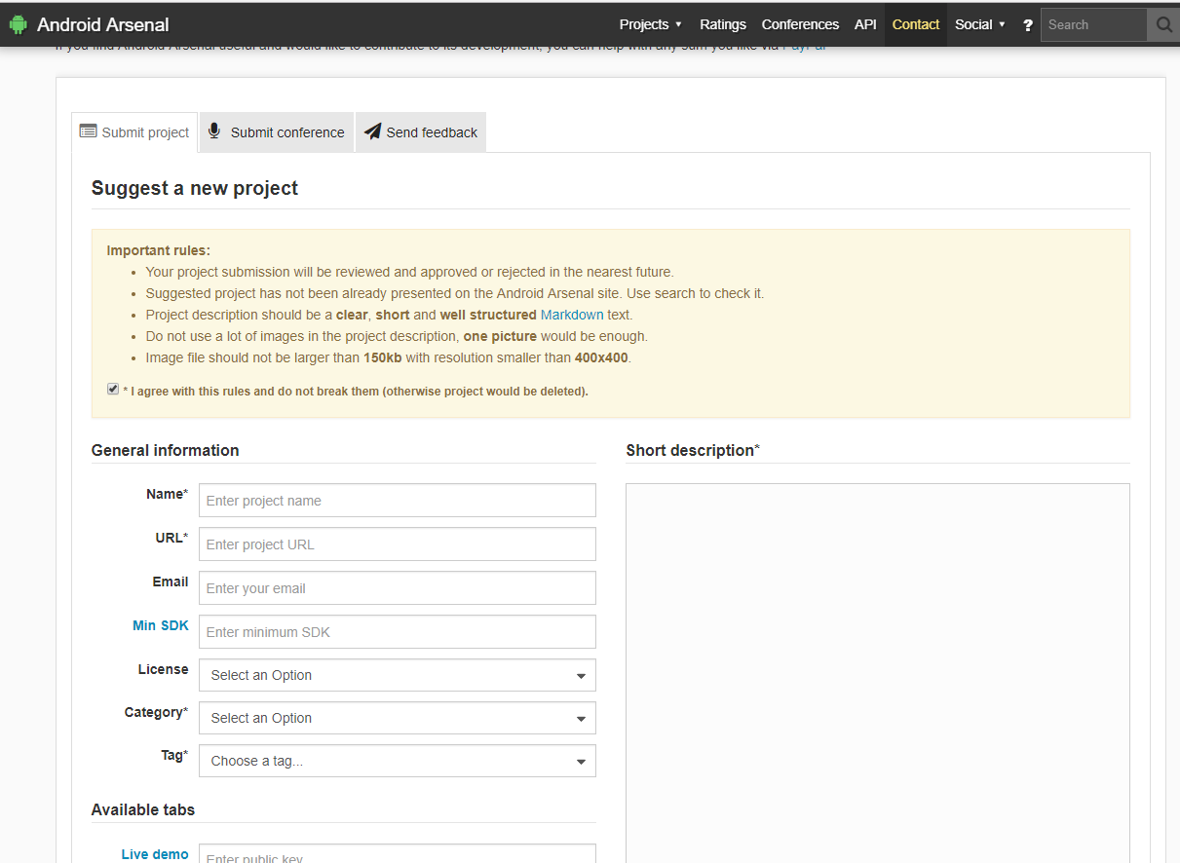Click the Live demo label link
1180x863 pixels.
click(x=155, y=854)
